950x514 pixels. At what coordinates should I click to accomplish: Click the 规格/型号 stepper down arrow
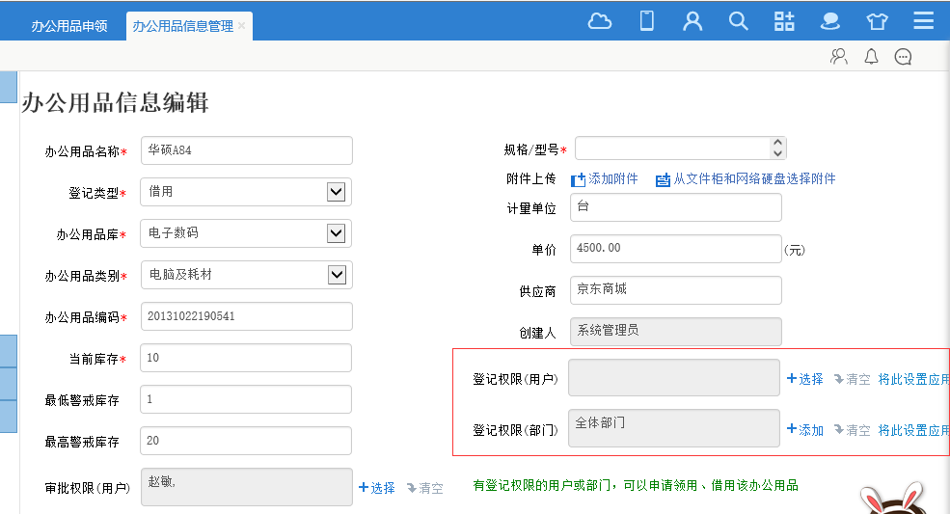tap(777, 153)
